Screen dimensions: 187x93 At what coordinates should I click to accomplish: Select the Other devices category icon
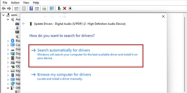(12, 88)
